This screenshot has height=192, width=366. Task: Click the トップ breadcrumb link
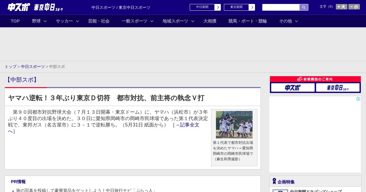pos(10,67)
